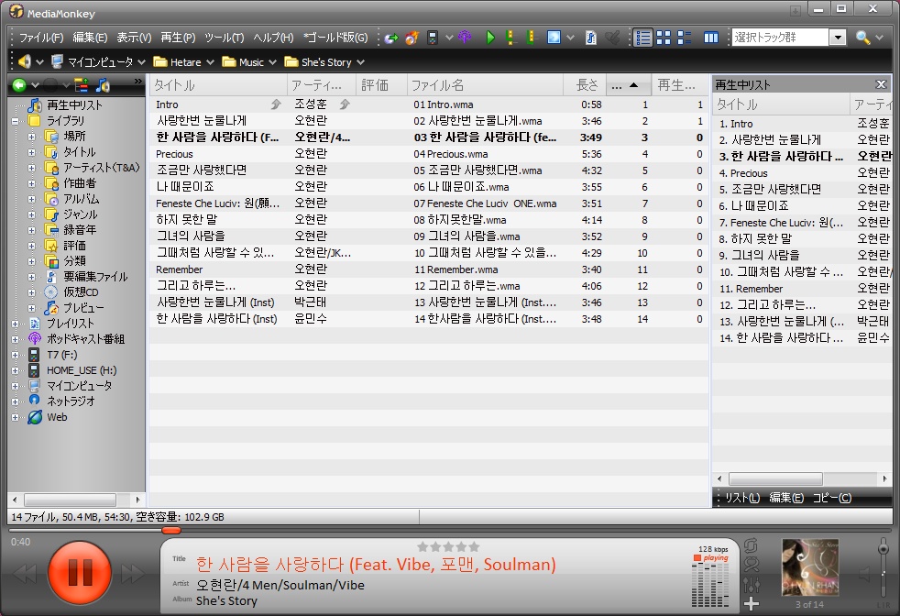Open the She's Story path dropdown

[360, 62]
